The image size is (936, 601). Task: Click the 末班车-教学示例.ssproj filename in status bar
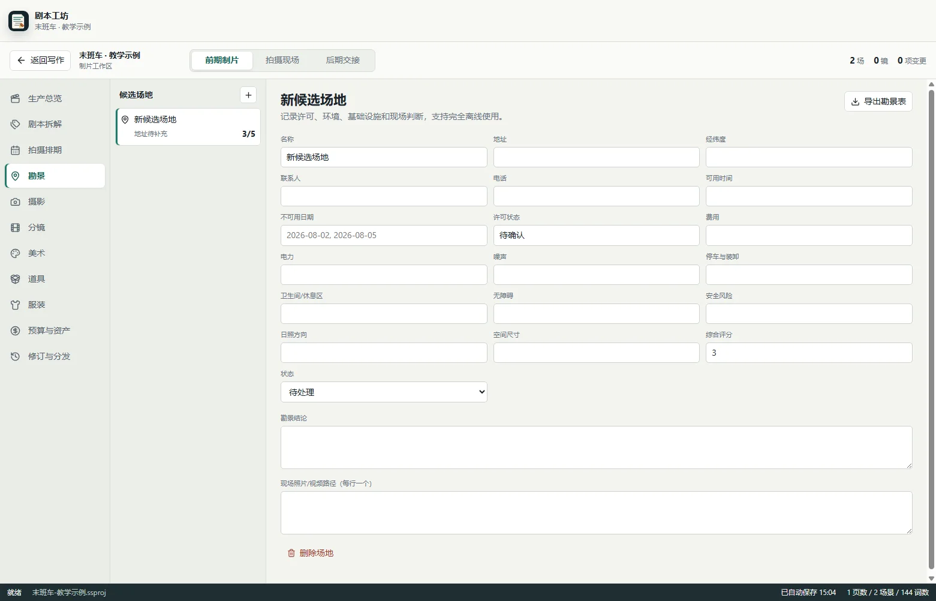69,593
